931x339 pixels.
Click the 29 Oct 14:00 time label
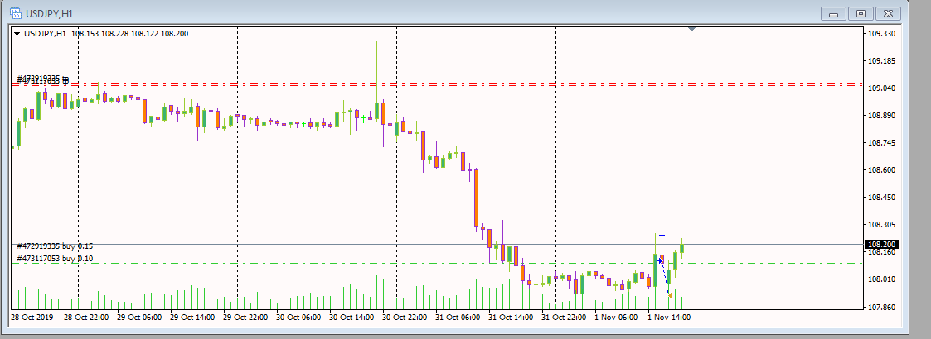point(192,317)
